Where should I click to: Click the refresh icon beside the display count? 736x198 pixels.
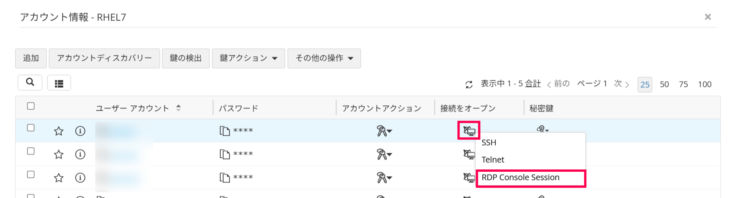pos(469,84)
